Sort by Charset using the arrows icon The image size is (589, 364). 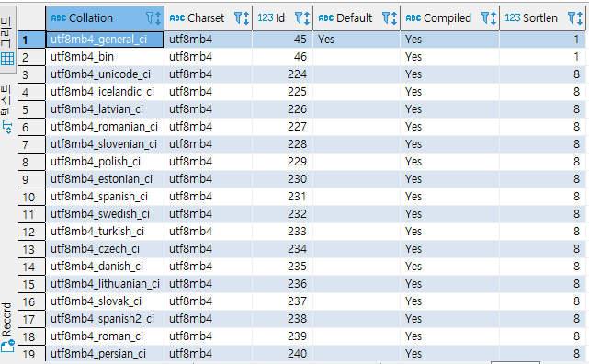click(x=246, y=18)
